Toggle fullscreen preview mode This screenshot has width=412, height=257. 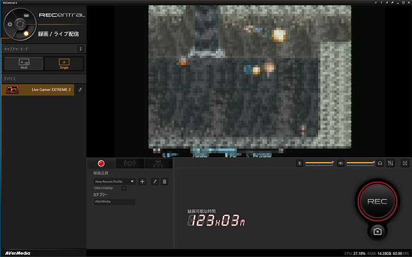[405, 163]
